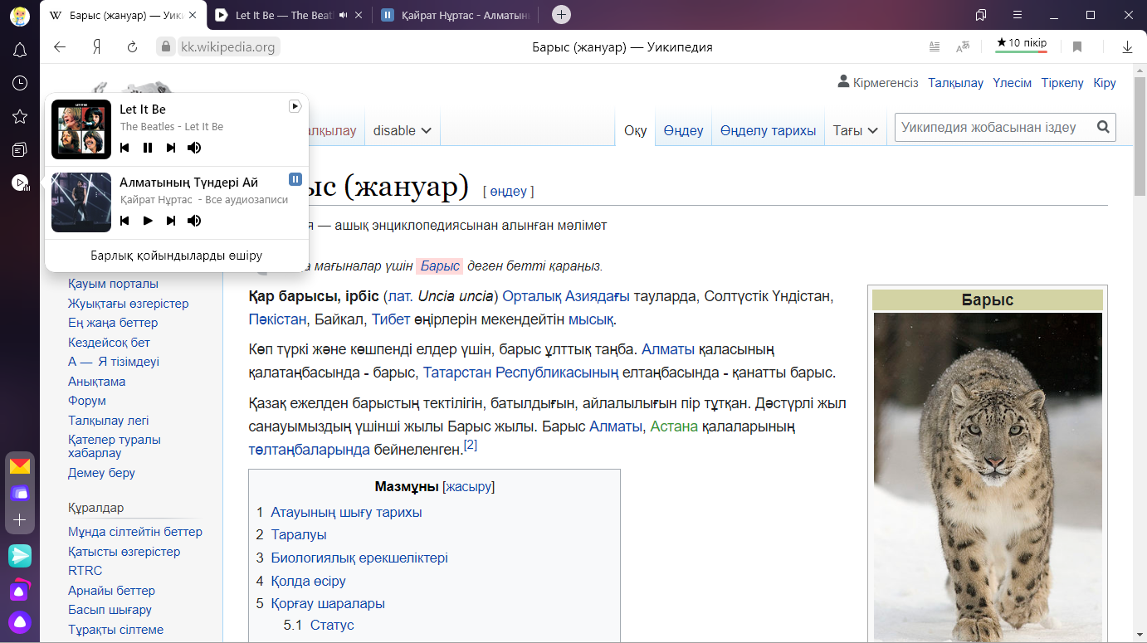The width and height of the screenshot is (1147, 643).
Task: Click the profile avatar icon top left
Action: [20, 15]
